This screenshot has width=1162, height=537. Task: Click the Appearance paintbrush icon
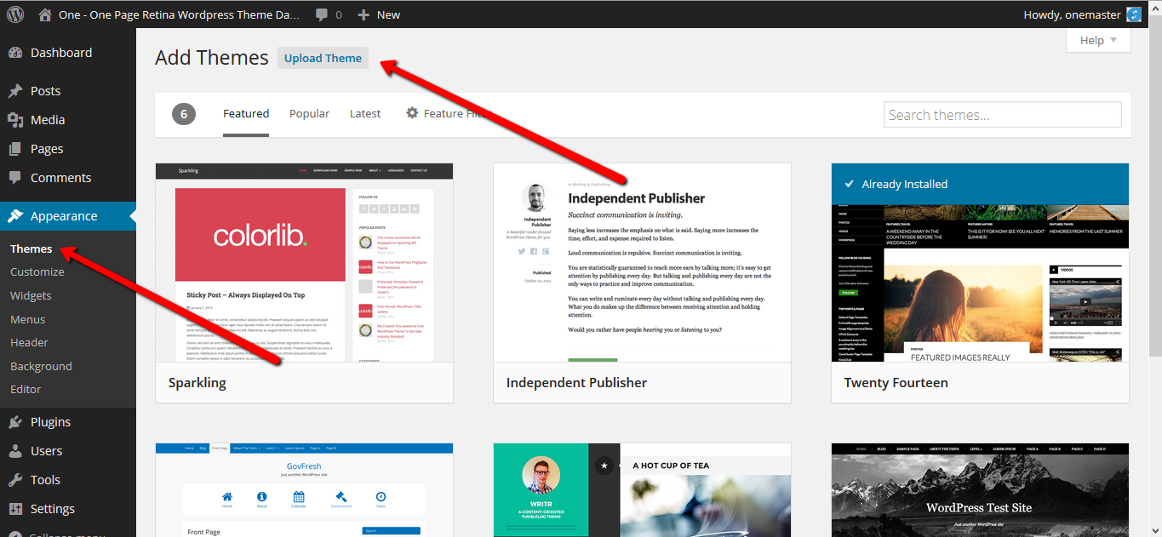(x=15, y=216)
